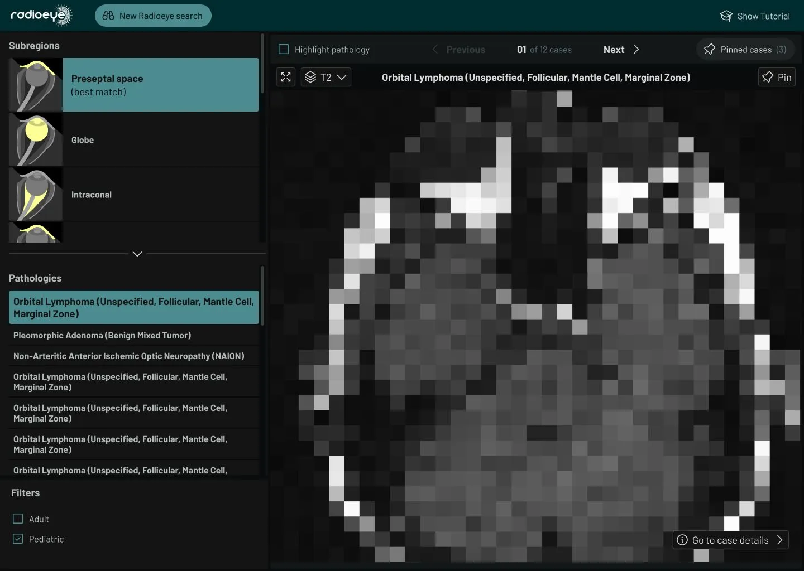The height and width of the screenshot is (571, 804).
Task: Enable the Highlight pathology checkbox
Action: (x=284, y=49)
